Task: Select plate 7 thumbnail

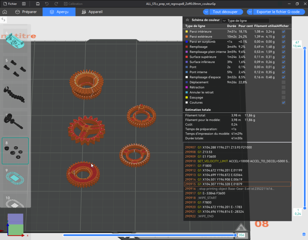Action: (15, 123)
